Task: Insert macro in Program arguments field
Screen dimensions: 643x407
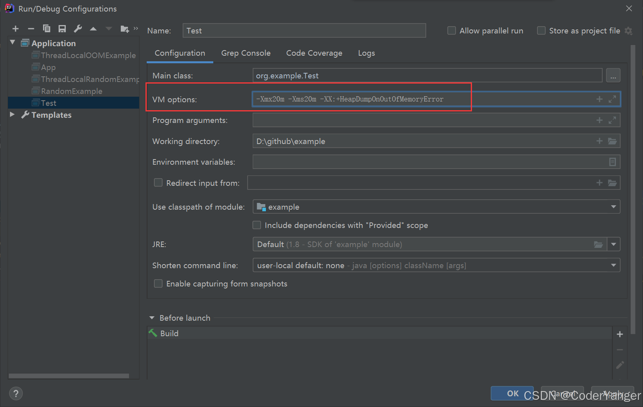Action: [600, 120]
